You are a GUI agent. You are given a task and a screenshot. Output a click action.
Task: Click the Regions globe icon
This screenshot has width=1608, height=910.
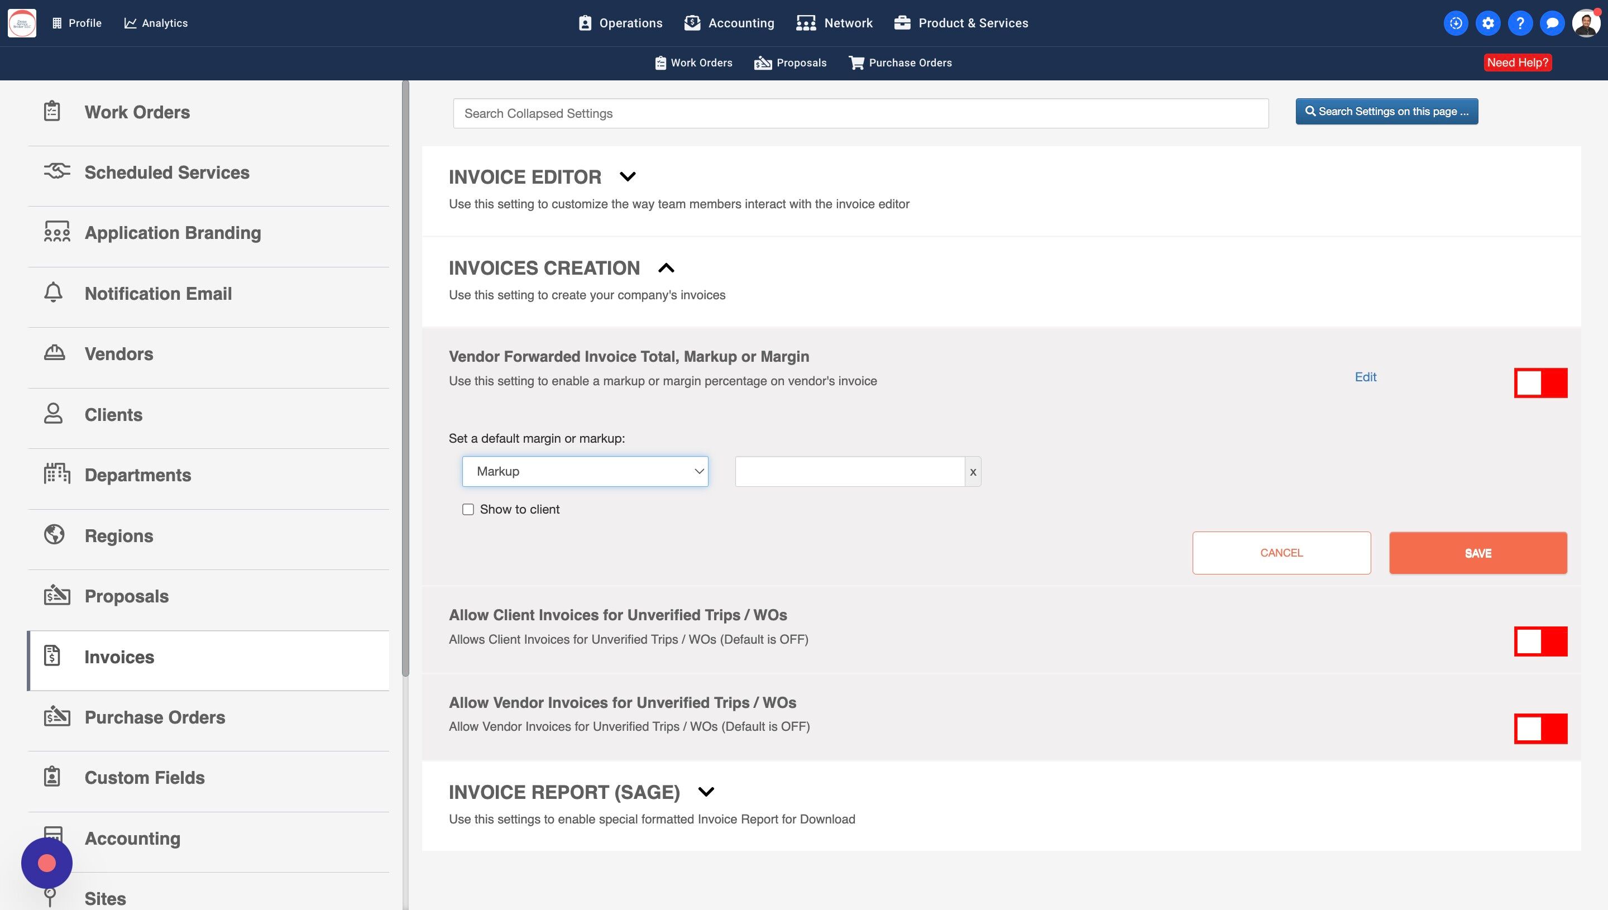click(x=54, y=534)
